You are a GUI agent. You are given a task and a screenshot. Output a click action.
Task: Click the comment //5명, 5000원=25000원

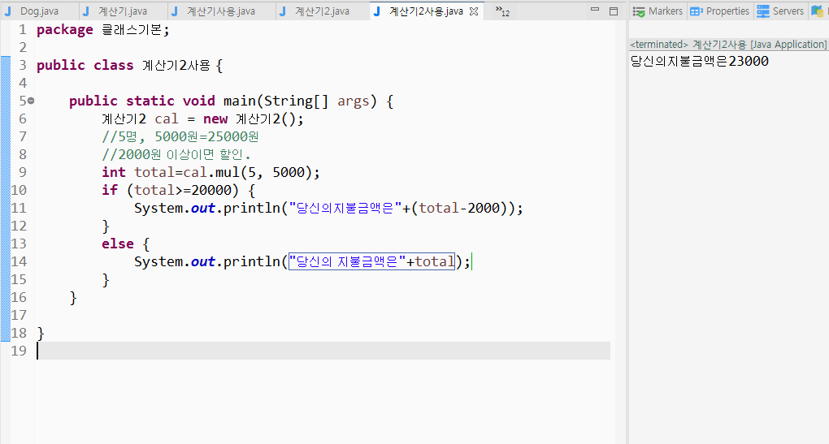pos(180,136)
